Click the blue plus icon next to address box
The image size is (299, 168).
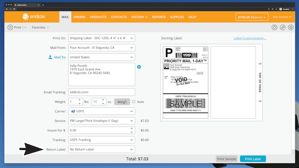click(x=139, y=67)
